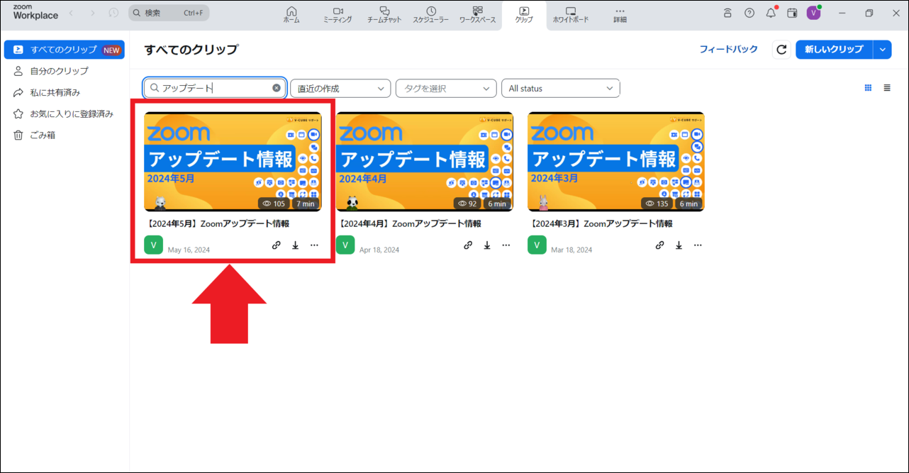The image size is (909, 473).
Task: Click the clips search field with アップデート
Action: tap(215, 88)
